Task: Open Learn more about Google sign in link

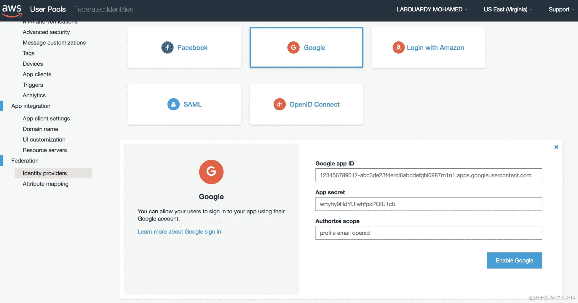Action: tap(180, 232)
